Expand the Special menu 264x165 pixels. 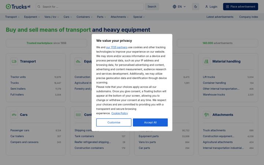coord(139,17)
